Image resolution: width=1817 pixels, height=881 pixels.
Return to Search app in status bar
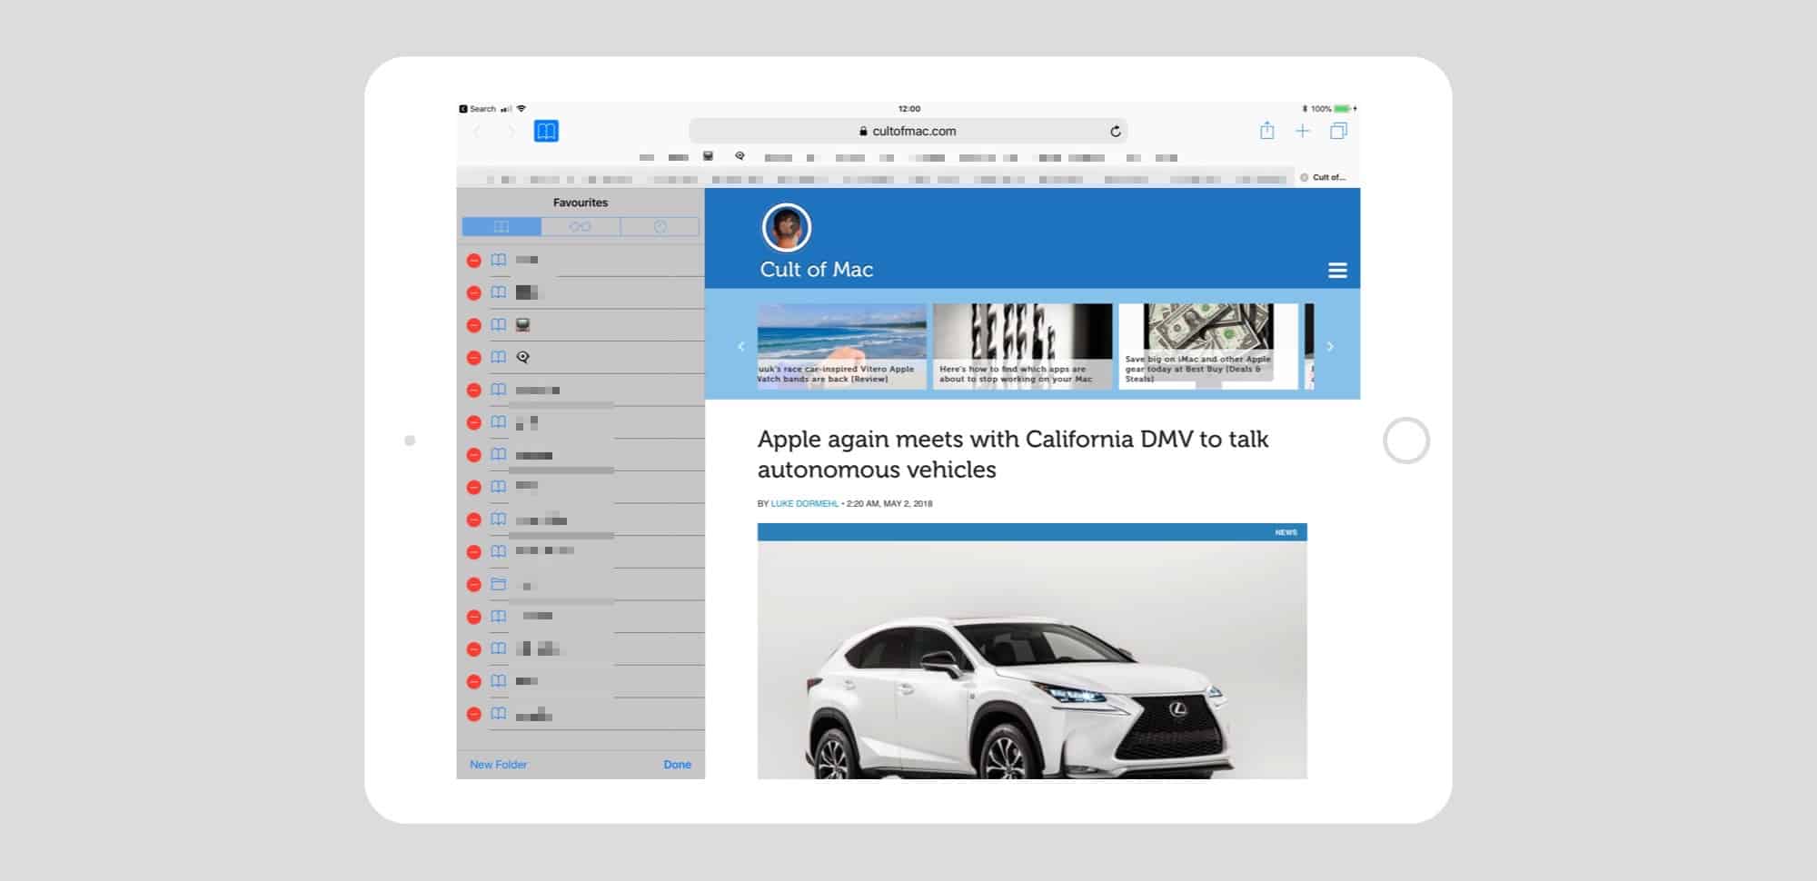pyautogui.click(x=478, y=109)
